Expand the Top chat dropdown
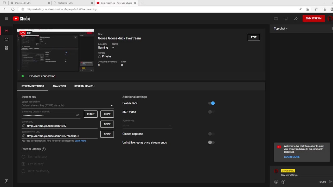The image size is (333, 187). point(281,29)
